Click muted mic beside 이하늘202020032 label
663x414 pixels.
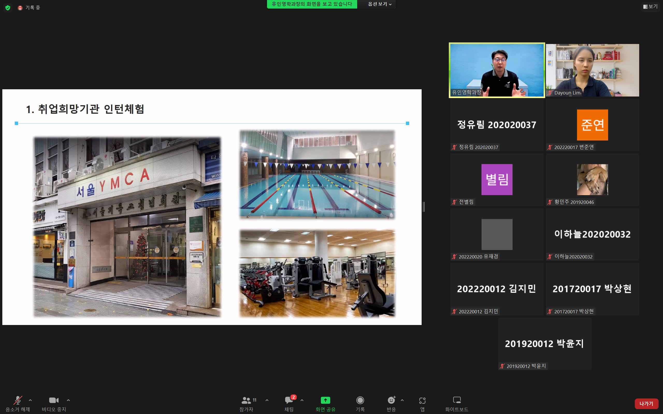550,257
